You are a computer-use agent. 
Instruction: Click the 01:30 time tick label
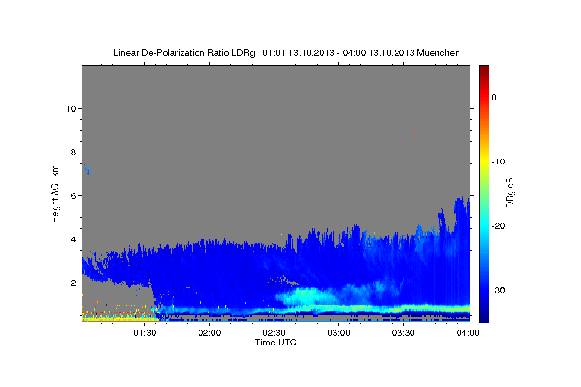pos(145,333)
